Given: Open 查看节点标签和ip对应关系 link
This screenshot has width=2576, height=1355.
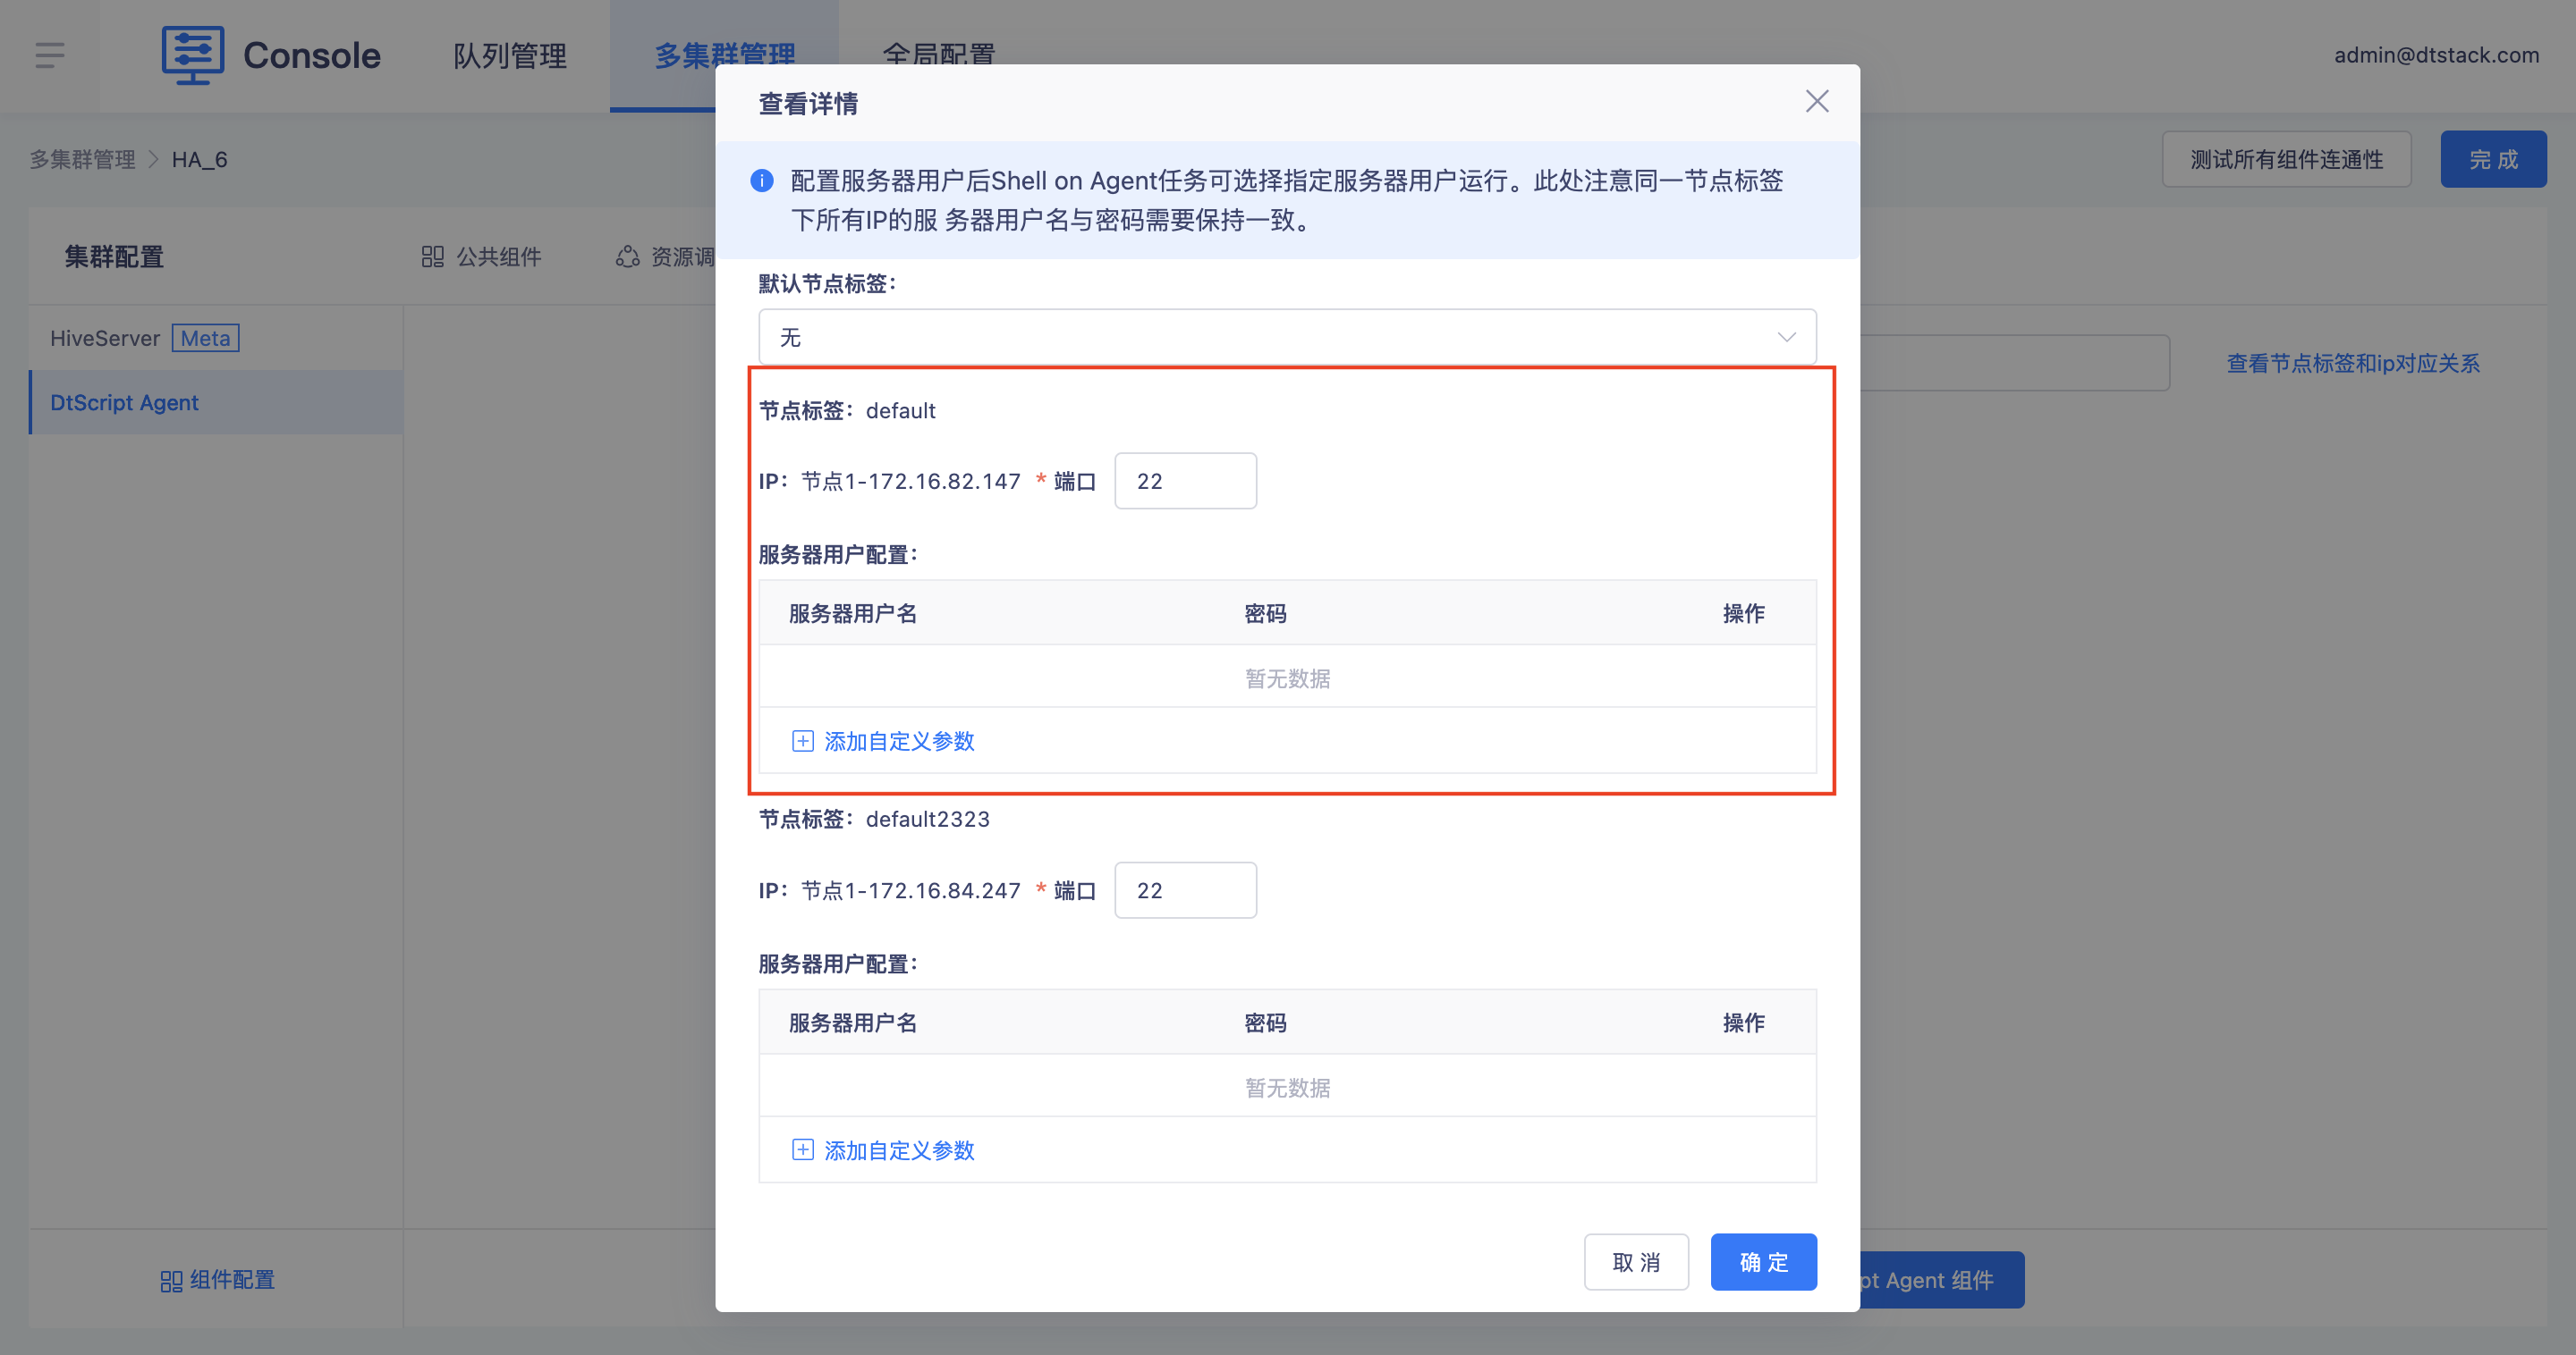Looking at the screenshot, I should tap(2352, 364).
